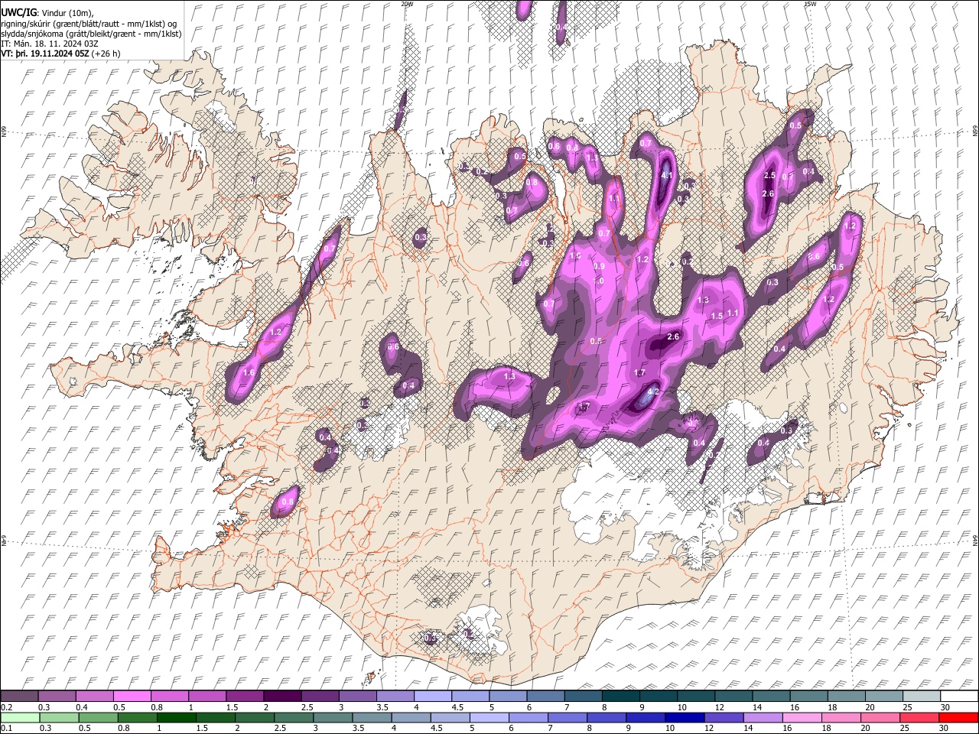
Task: Click the '1.5' value on the map
Action: tap(717, 317)
